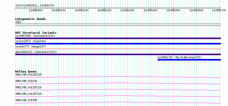Select the AMD1|NM_001287214 magenta transcript line
The width and height of the screenshot is (228, 106).
pyautogui.click(x=118, y=96)
